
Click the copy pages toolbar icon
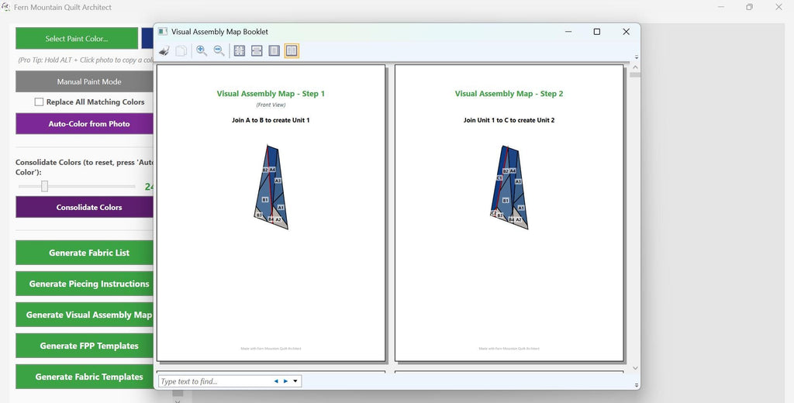coord(181,50)
